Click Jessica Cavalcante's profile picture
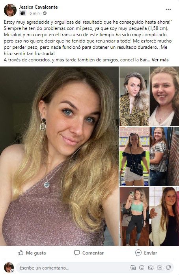 tap(10, 10)
